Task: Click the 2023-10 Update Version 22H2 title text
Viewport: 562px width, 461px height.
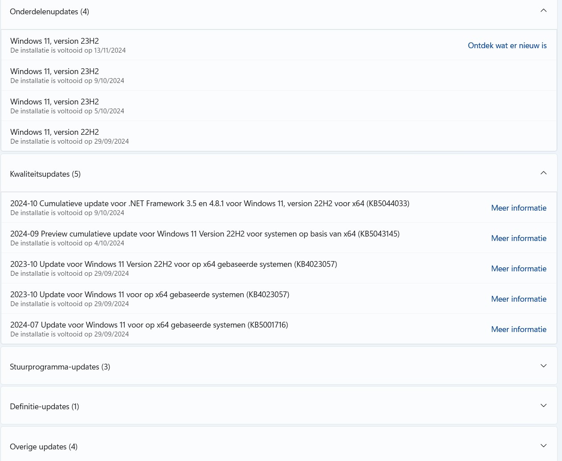Action: (x=173, y=264)
